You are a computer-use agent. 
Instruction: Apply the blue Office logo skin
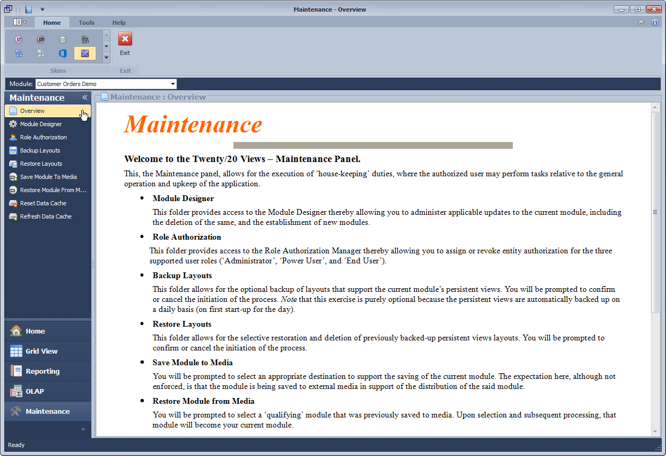click(63, 53)
